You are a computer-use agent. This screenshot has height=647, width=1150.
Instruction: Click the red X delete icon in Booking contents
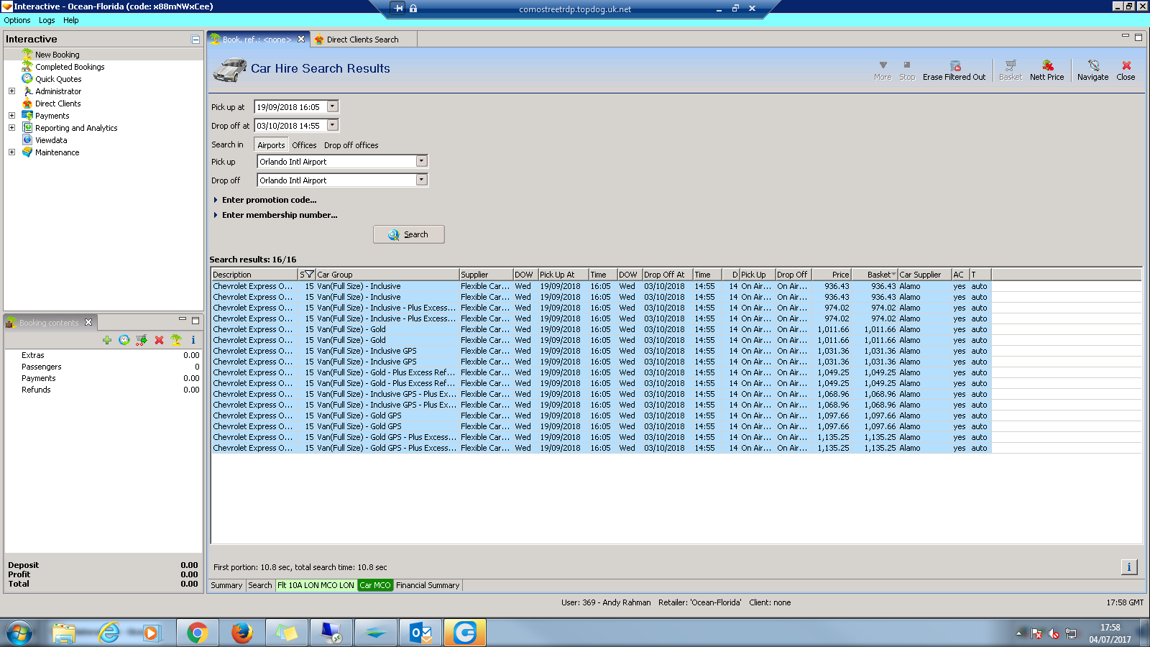point(159,340)
